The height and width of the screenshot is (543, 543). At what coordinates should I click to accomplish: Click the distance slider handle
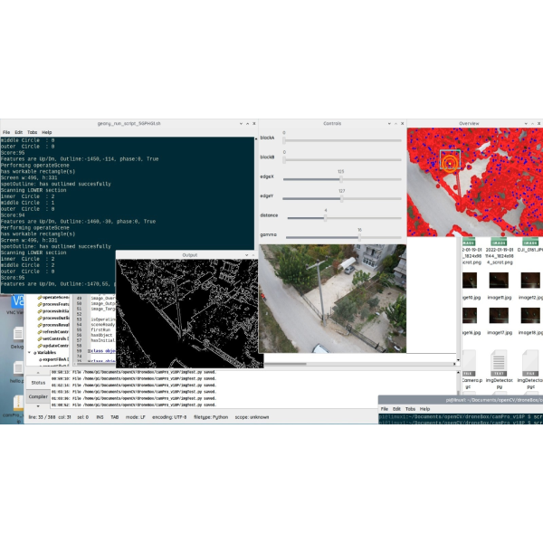pos(326,218)
